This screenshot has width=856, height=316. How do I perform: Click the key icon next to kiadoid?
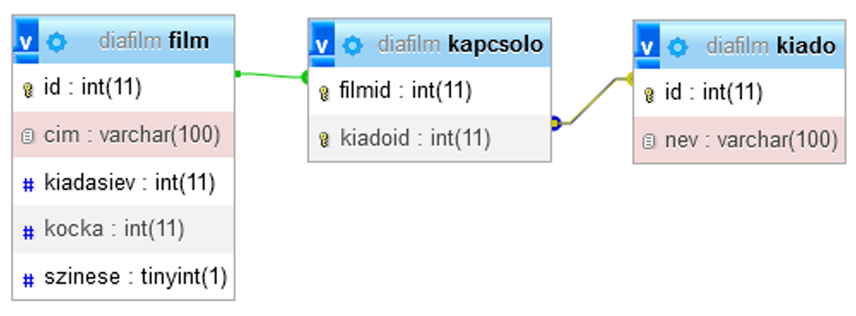click(x=324, y=140)
